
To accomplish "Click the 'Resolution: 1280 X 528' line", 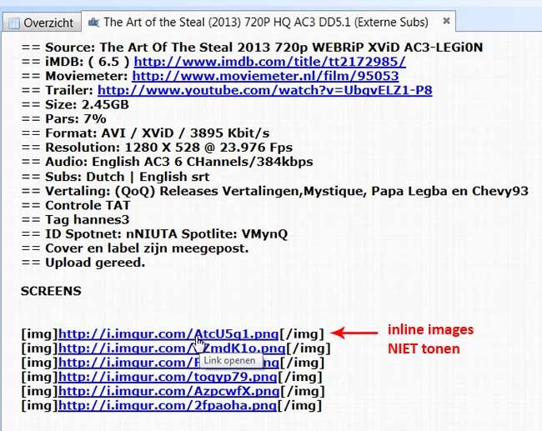I will click(x=157, y=148).
